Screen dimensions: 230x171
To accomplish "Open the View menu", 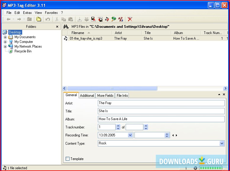I will pos(38,13).
